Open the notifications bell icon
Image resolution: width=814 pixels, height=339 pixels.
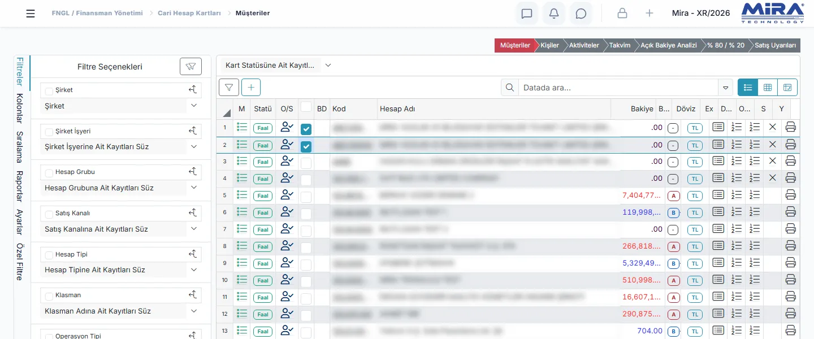[x=554, y=14]
